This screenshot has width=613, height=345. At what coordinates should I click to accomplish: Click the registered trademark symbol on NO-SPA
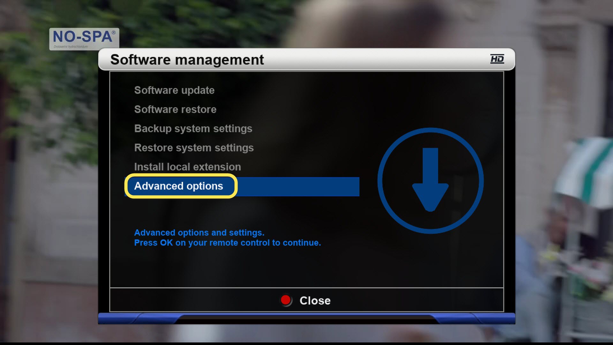[x=114, y=33]
